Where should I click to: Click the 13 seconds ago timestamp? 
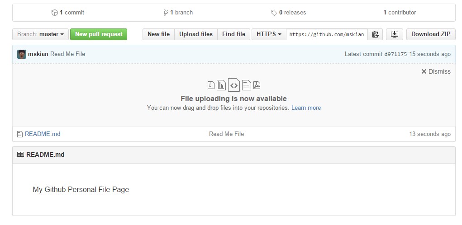430,134
